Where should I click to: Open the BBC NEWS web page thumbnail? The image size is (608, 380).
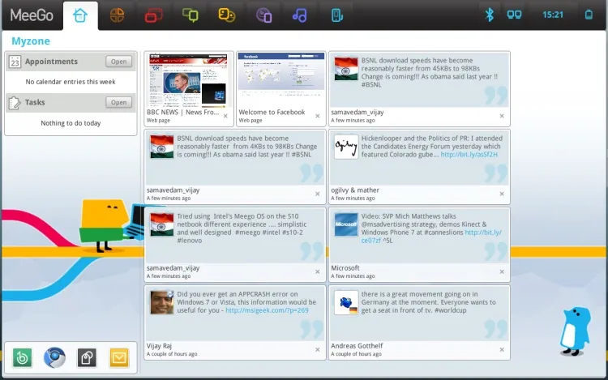point(188,80)
